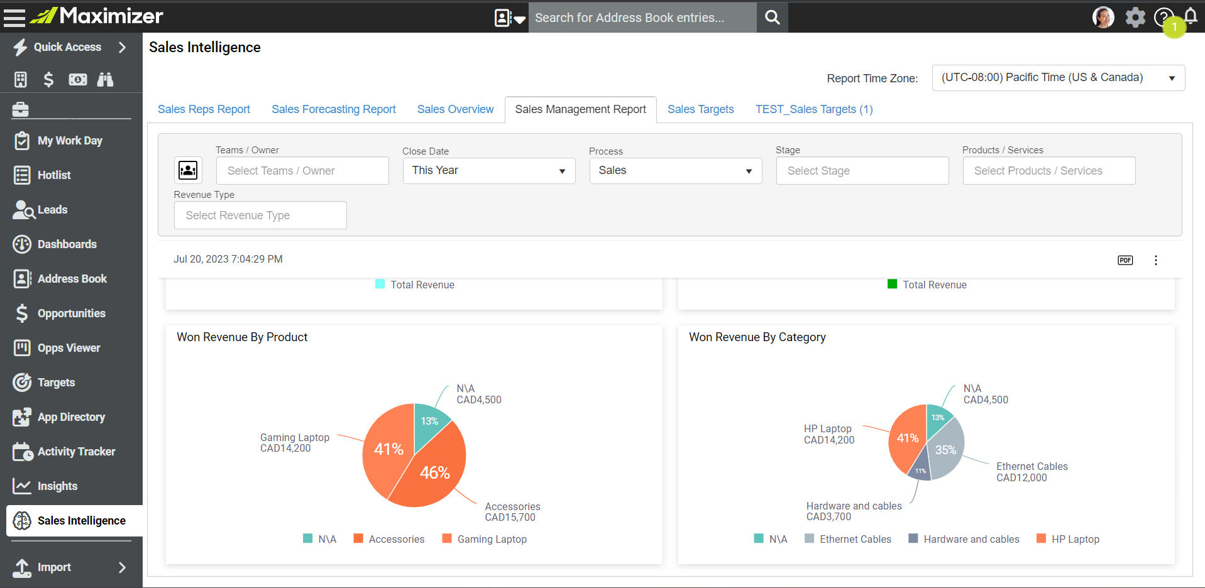1205x588 pixels.
Task: Click the 35% Ethernet Cables pie slice
Action: tap(945, 450)
